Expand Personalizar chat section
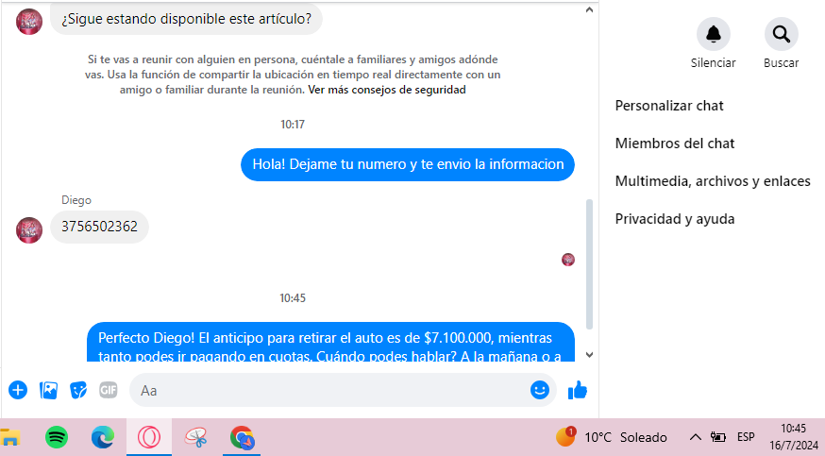The height and width of the screenshot is (456, 825). [x=669, y=106]
